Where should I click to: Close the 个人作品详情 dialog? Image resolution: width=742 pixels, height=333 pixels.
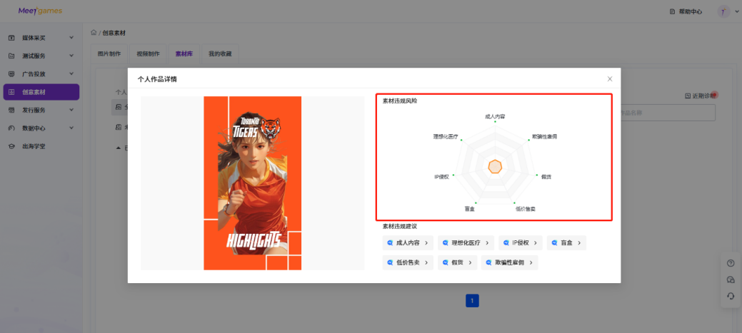[609, 78]
